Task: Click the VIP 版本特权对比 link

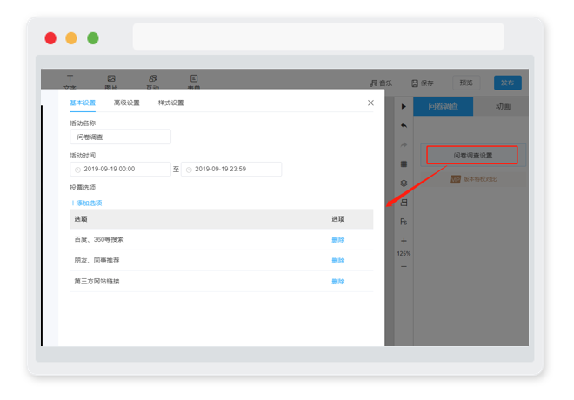Action: coord(473,179)
